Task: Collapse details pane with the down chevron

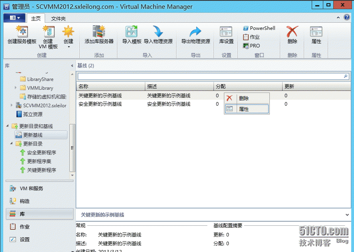Action: [347, 215]
